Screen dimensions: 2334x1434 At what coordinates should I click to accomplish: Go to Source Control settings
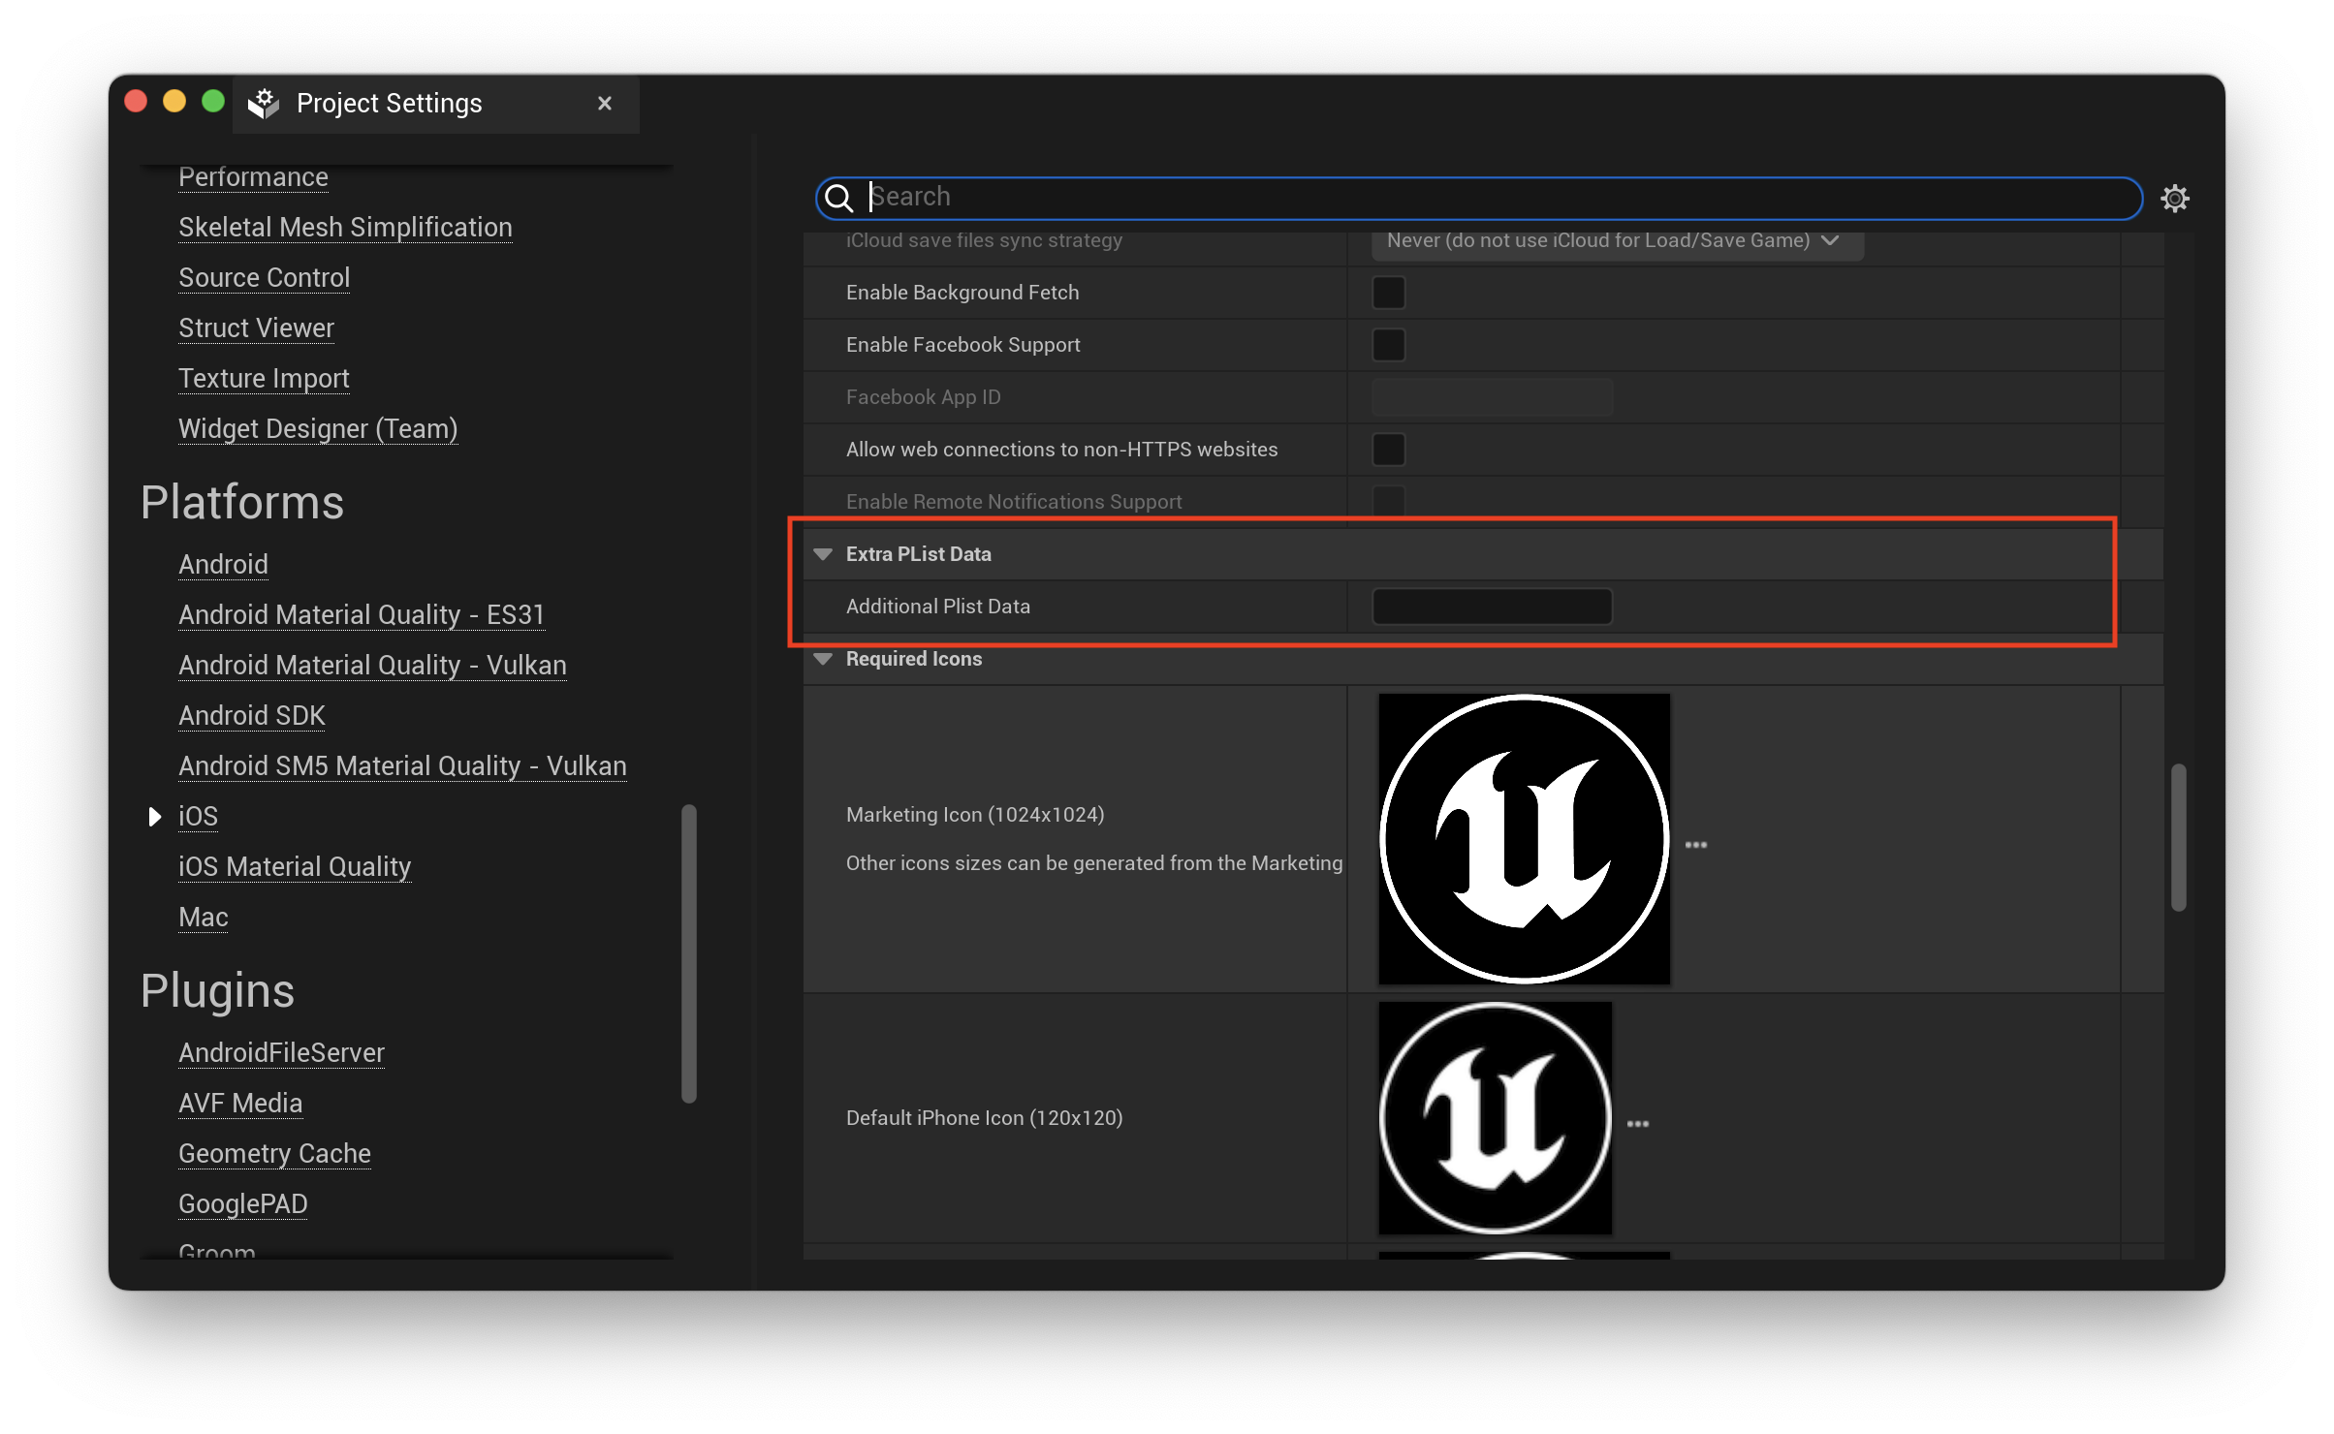[264, 277]
